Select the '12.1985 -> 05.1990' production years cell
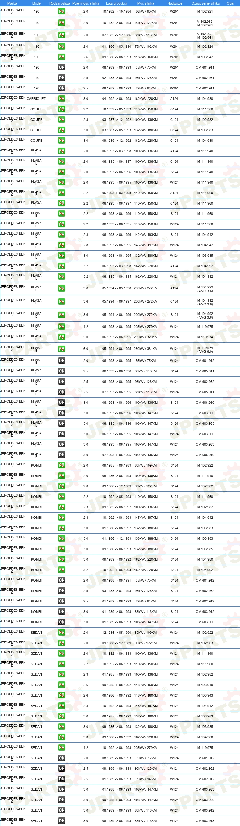The height and width of the screenshot is (826, 240). point(117,633)
